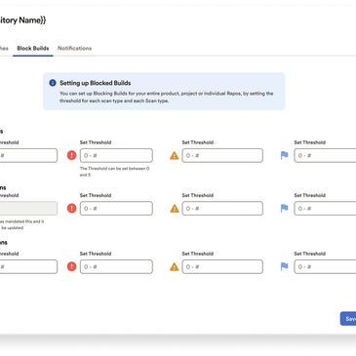Focus warning threshold field in first scan section
The image size is (356, 356).
[222, 155]
